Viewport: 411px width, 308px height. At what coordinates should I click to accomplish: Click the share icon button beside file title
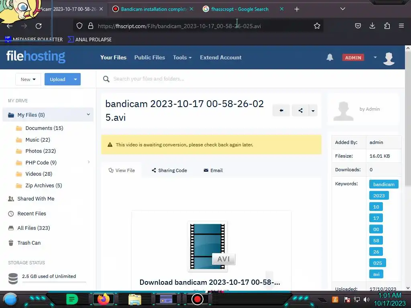(x=300, y=111)
